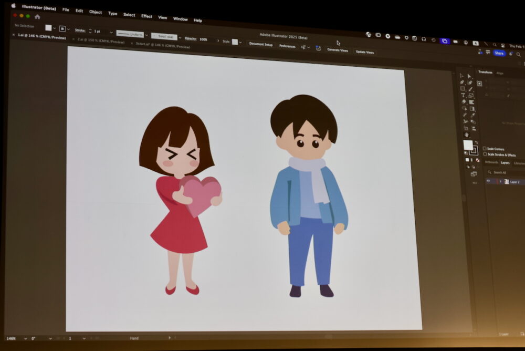Enable the Scale Corners checkbox
This screenshot has height=351, width=525.
tap(485, 149)
